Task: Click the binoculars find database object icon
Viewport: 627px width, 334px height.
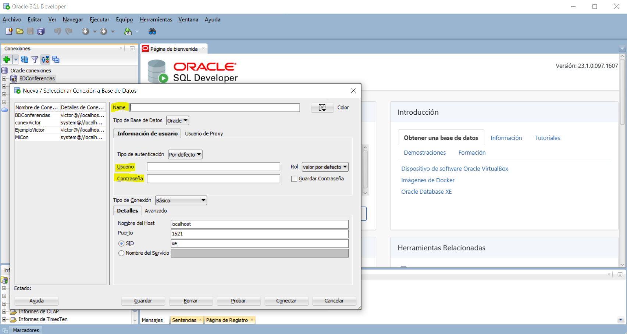Action: coord(152,32)
